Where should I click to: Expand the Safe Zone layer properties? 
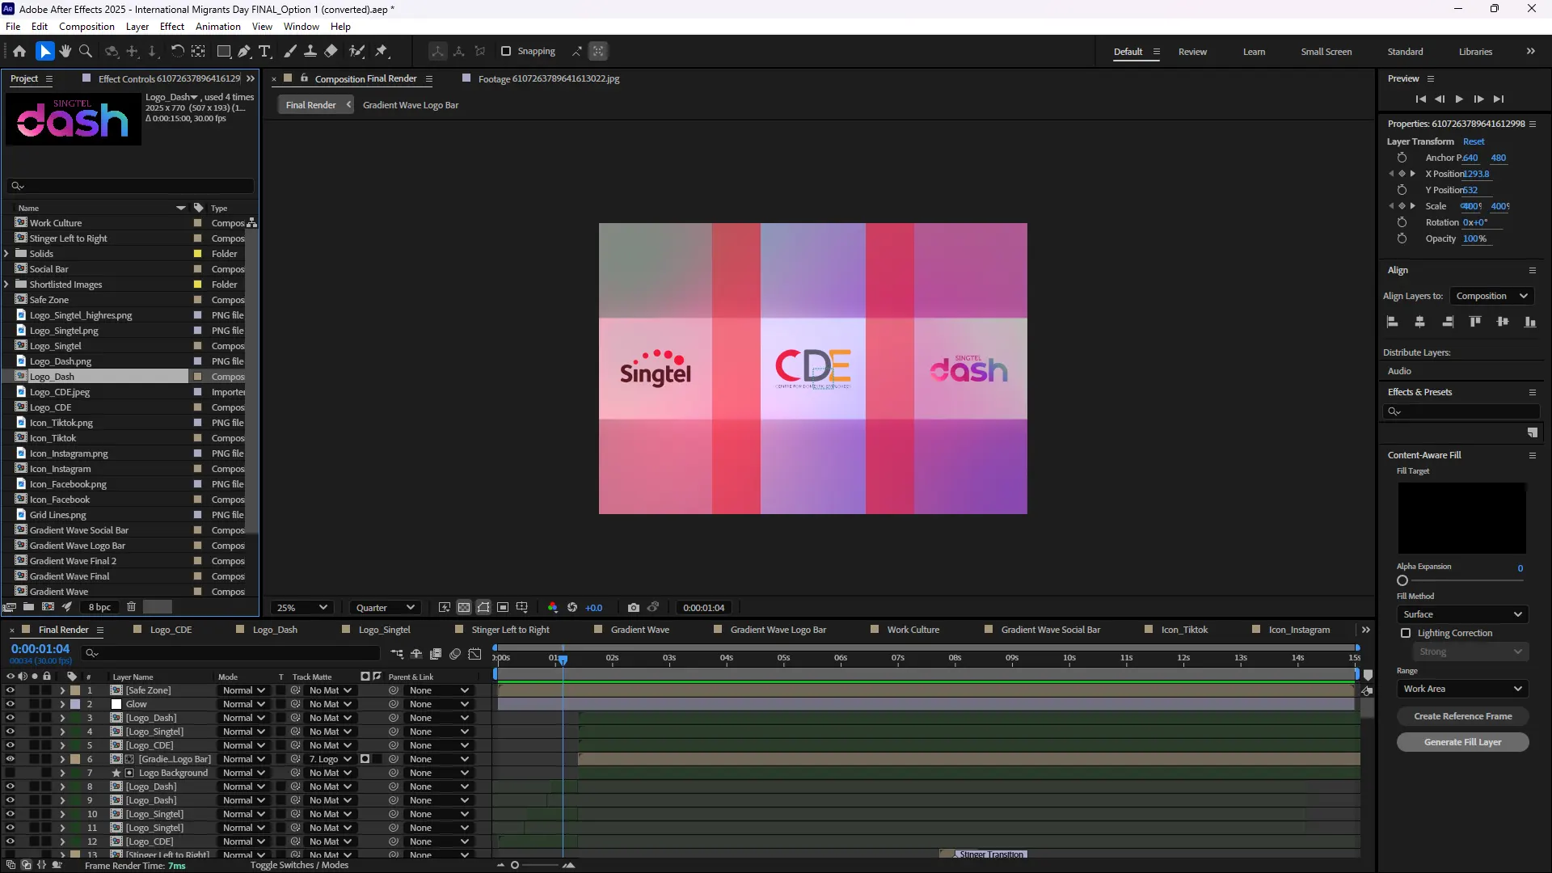point(62,690)
